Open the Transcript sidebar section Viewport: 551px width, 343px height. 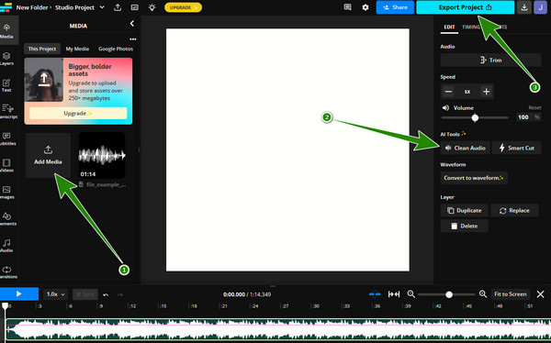[x=7, y=112]
